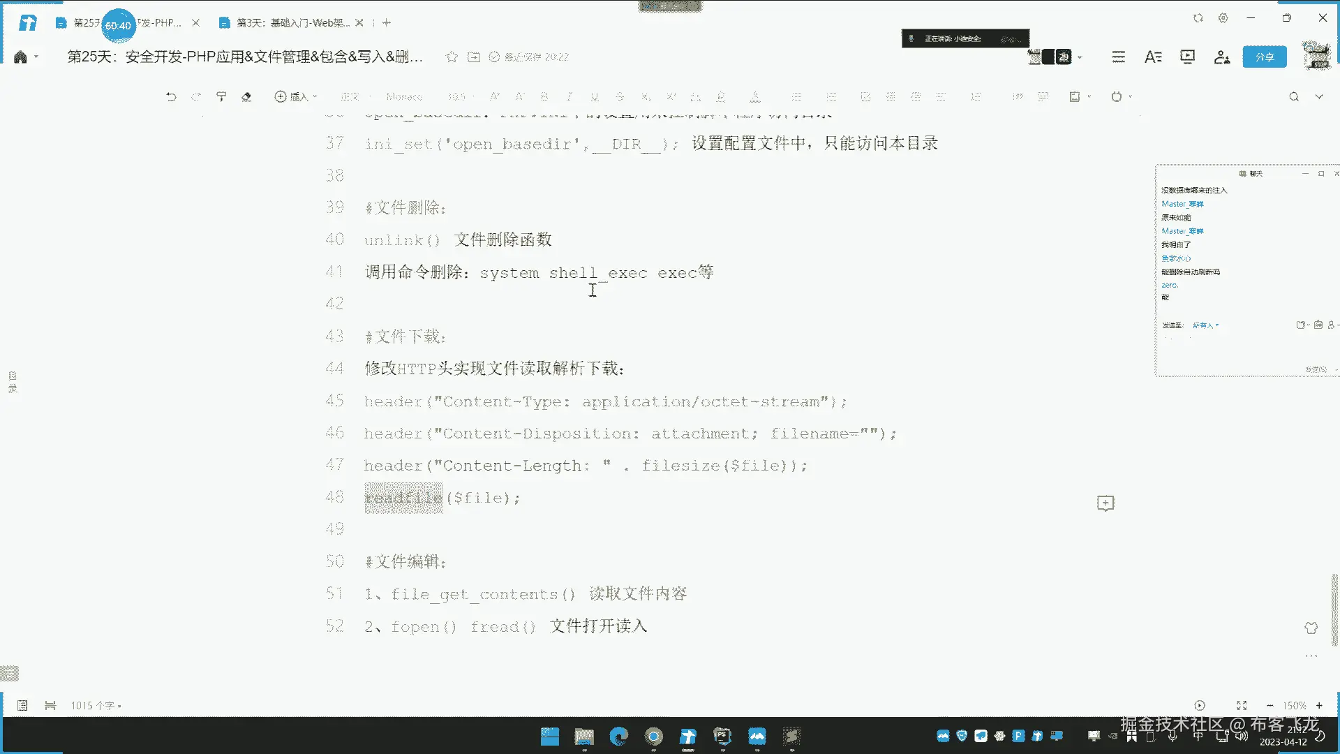The width and height of the screenshot is (1340, 754).
Task: Toggle underline formatting
Action: pos(595,96)
